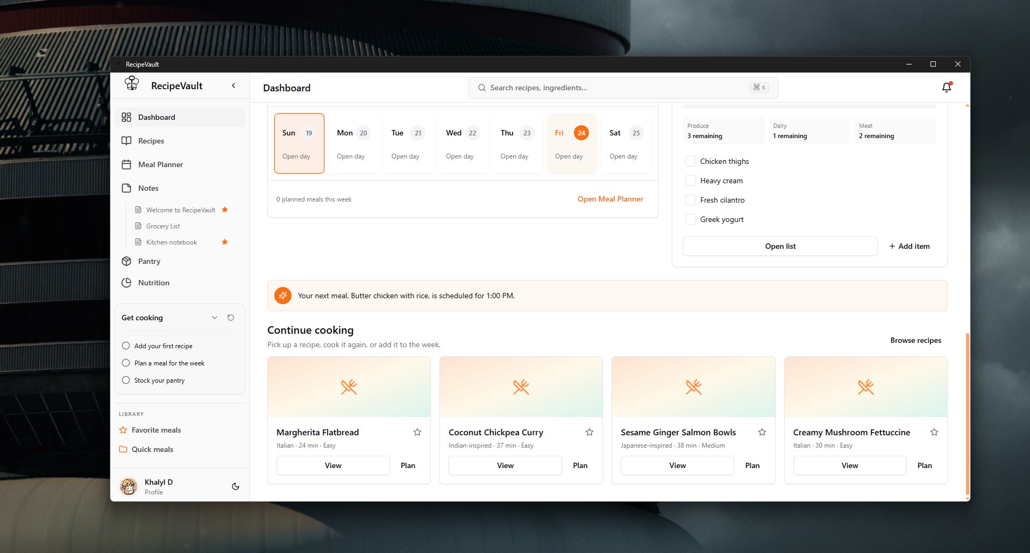The width and height of the screenshot is (1030, 553).
Task: Unstar the Kitchen notebook note
Action: [x=225, y=242]
